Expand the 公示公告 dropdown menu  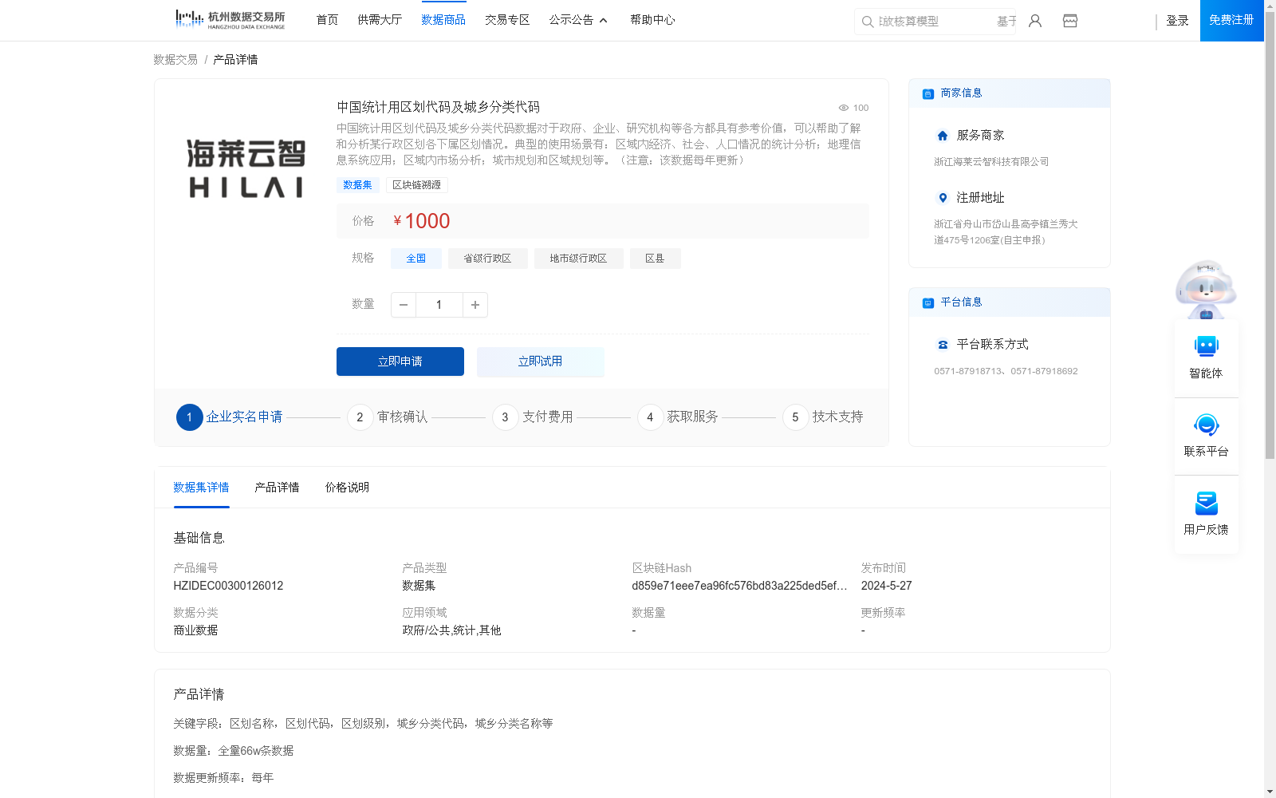(x=578, y=20)
